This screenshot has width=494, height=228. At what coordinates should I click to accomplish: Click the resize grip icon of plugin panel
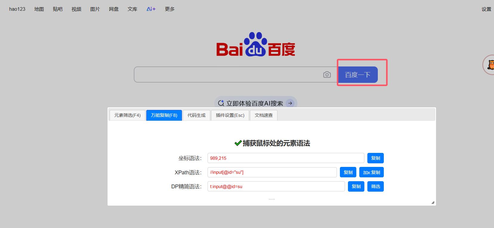[433, 202]
